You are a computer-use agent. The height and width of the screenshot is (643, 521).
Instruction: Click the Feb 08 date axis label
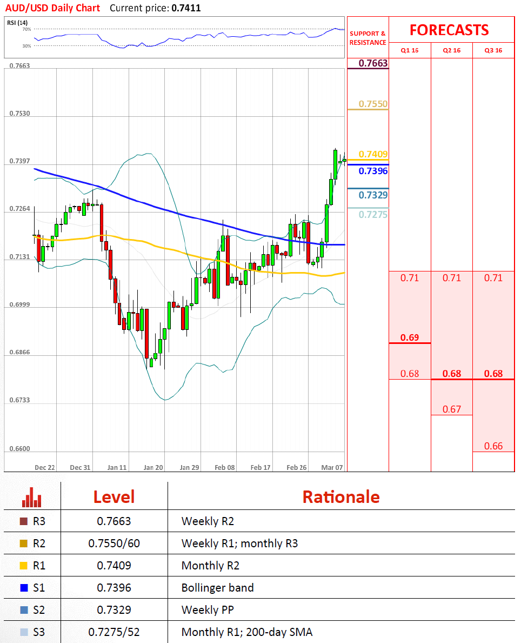tap(225, 467)
